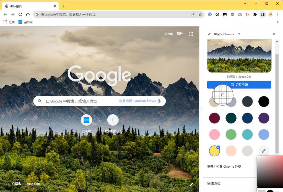Screen dimensions: 283x192
Task: Select the navy blue color swatch
Action: point(247,118)
